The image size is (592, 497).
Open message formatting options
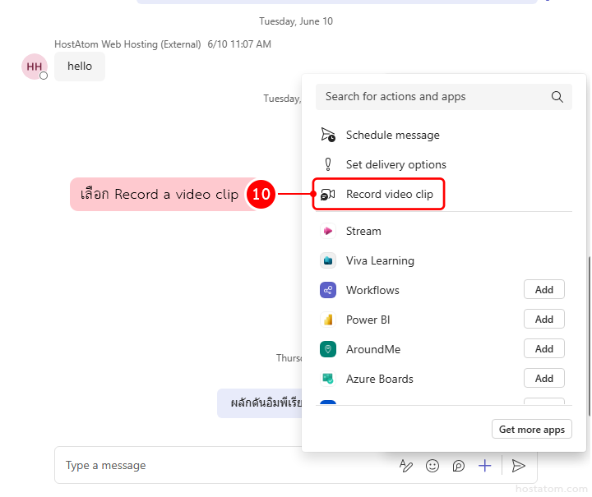(406, 466)
